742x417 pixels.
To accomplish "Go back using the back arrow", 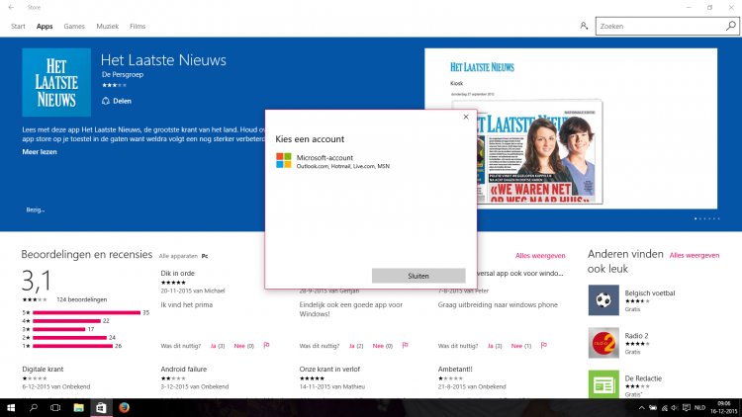I will [x=10, y=7].
